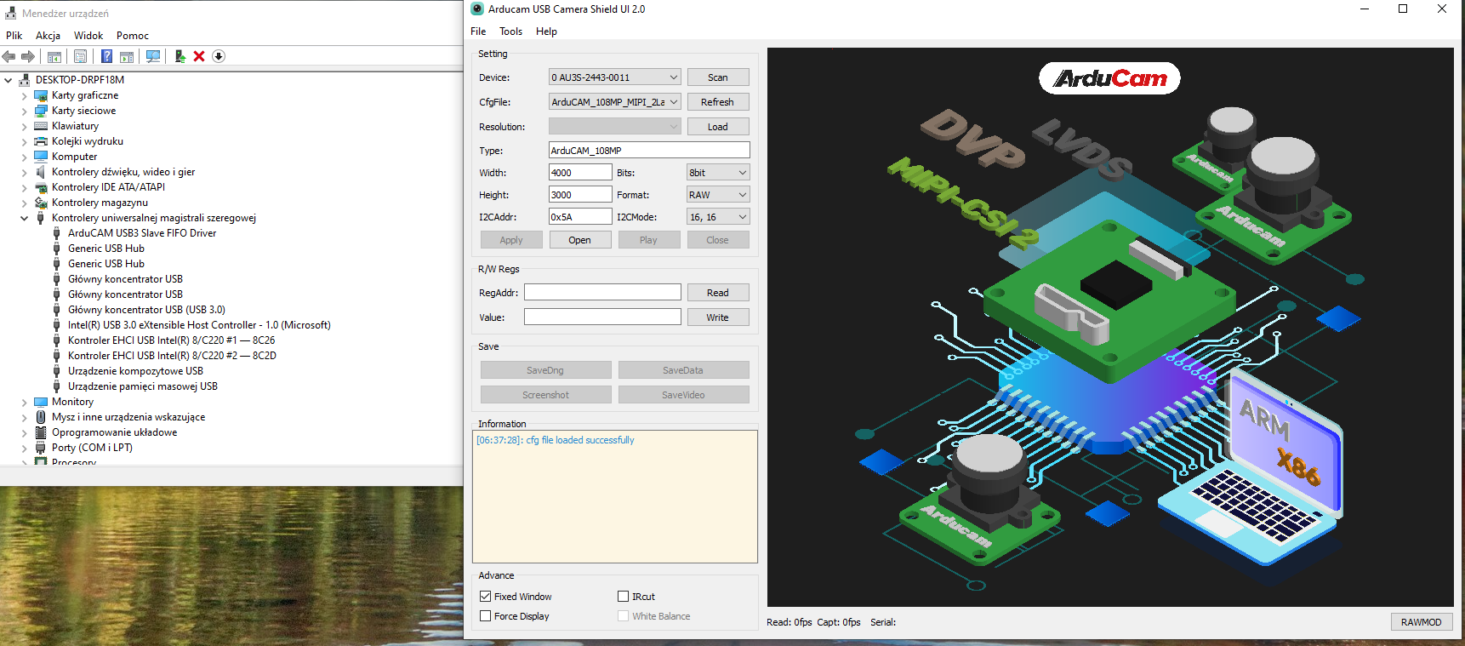Viewport: 1465px width, 646px height.
Task: Check the Force Display option
Action: coord(486,616)
